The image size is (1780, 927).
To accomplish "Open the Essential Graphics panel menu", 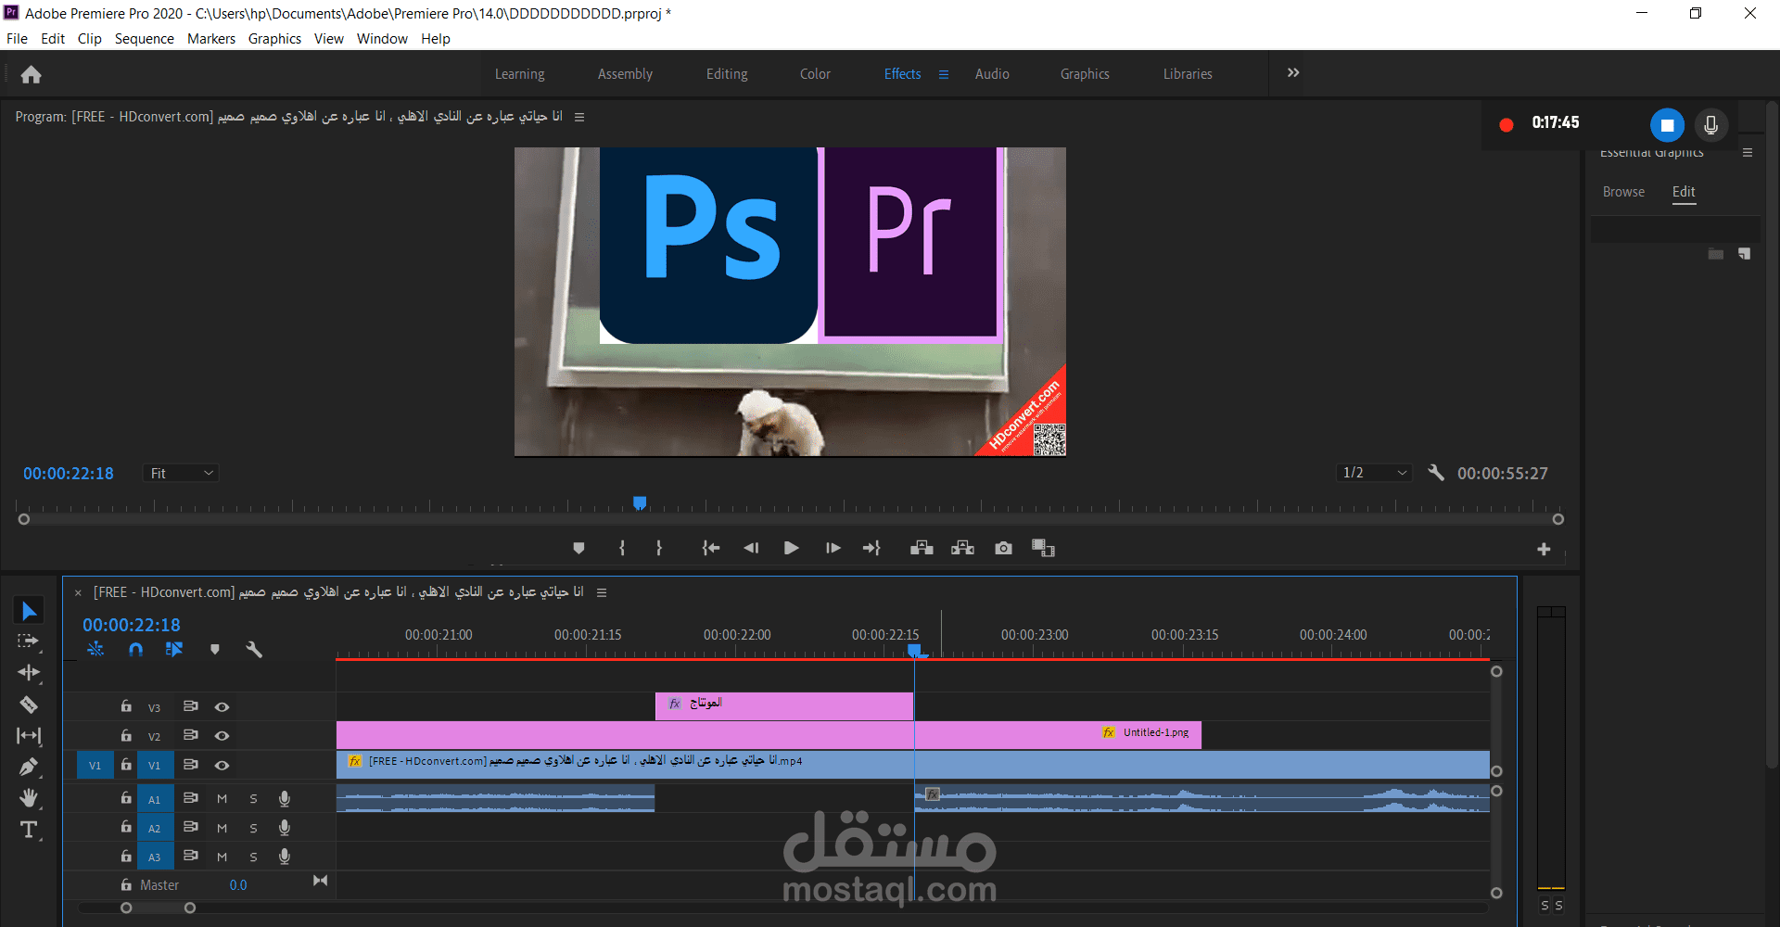I will click(1748, 153).
